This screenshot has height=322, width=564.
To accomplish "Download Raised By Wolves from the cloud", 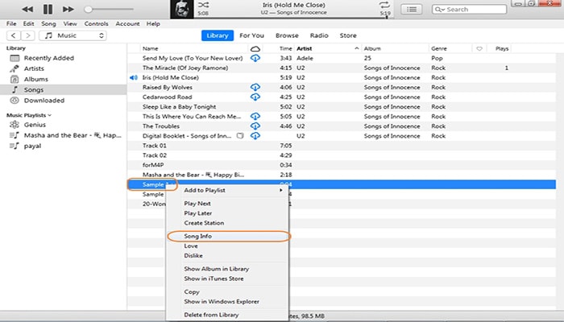I will click(255, 87).
